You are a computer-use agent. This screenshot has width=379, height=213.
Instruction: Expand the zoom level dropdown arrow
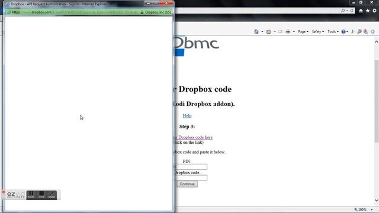point(371,209)
